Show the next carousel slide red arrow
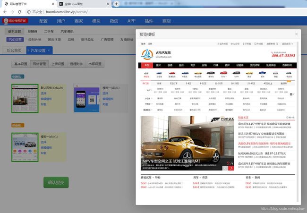Image resolution: width=307 pixels, height=213 pixels. (231, 168)
